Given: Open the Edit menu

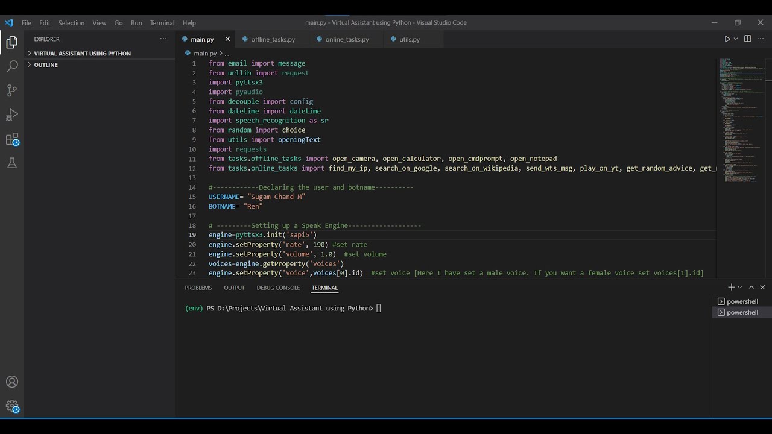Looking at the screenshot, I should tap(45, 23).
